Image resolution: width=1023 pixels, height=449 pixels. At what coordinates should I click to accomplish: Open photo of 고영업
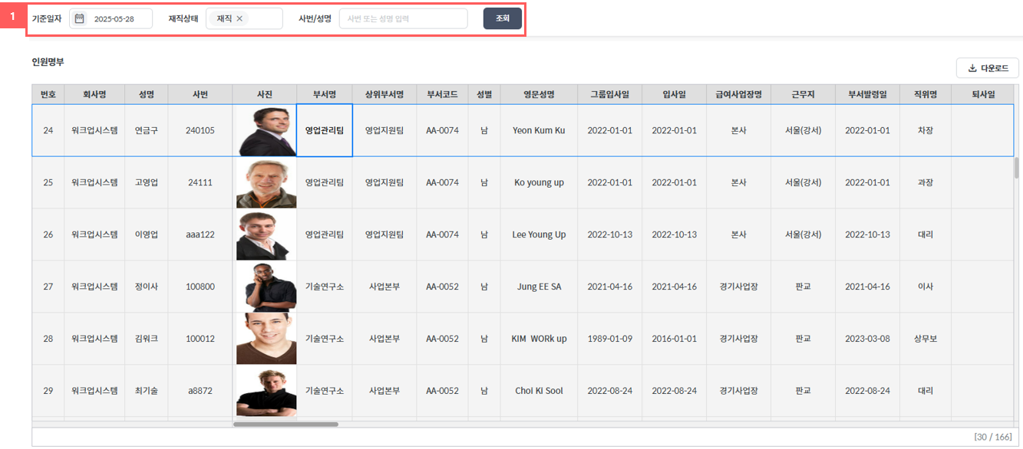click(266, 182)
